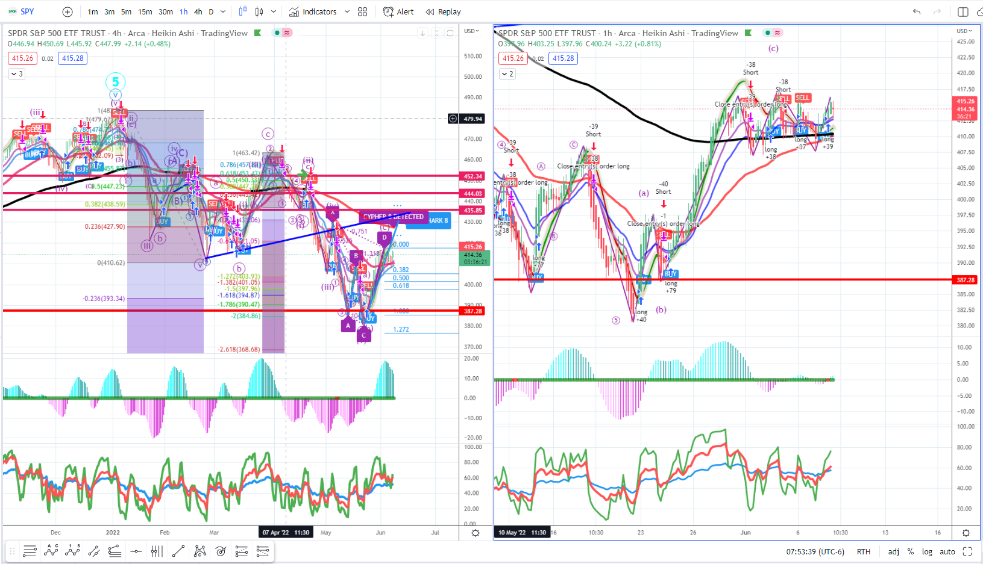Open the USD currency dropdown on the 4h chart
Screen dimensions: 983x564
click(471, 31)
